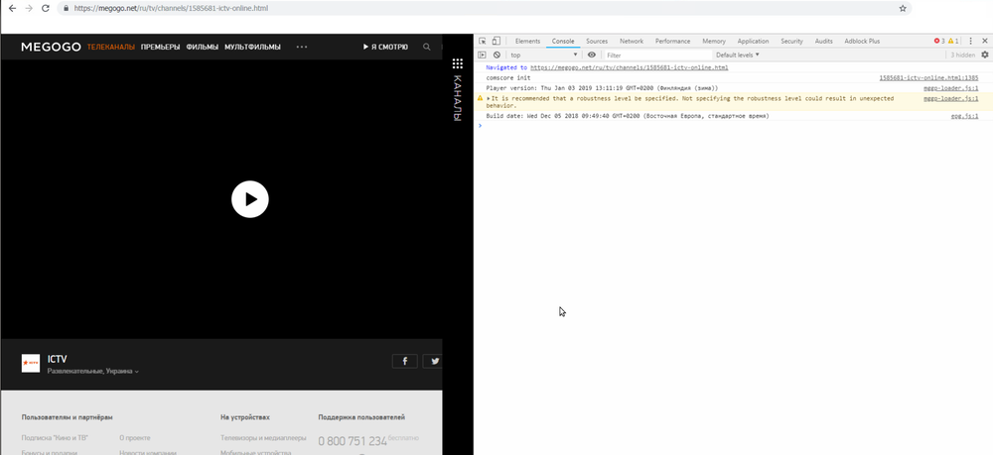Switch to the Application tab
This screenshot has height=455, width=993.
(753, 41)
